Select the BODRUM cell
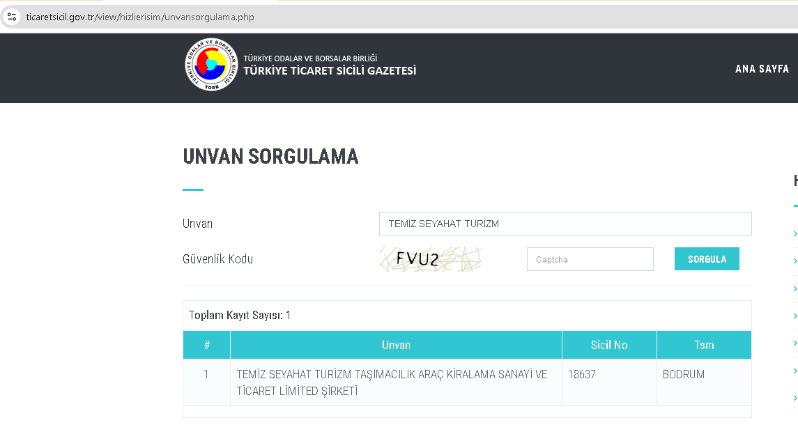The height and width of the screenshot is (434, 798). 704,382
